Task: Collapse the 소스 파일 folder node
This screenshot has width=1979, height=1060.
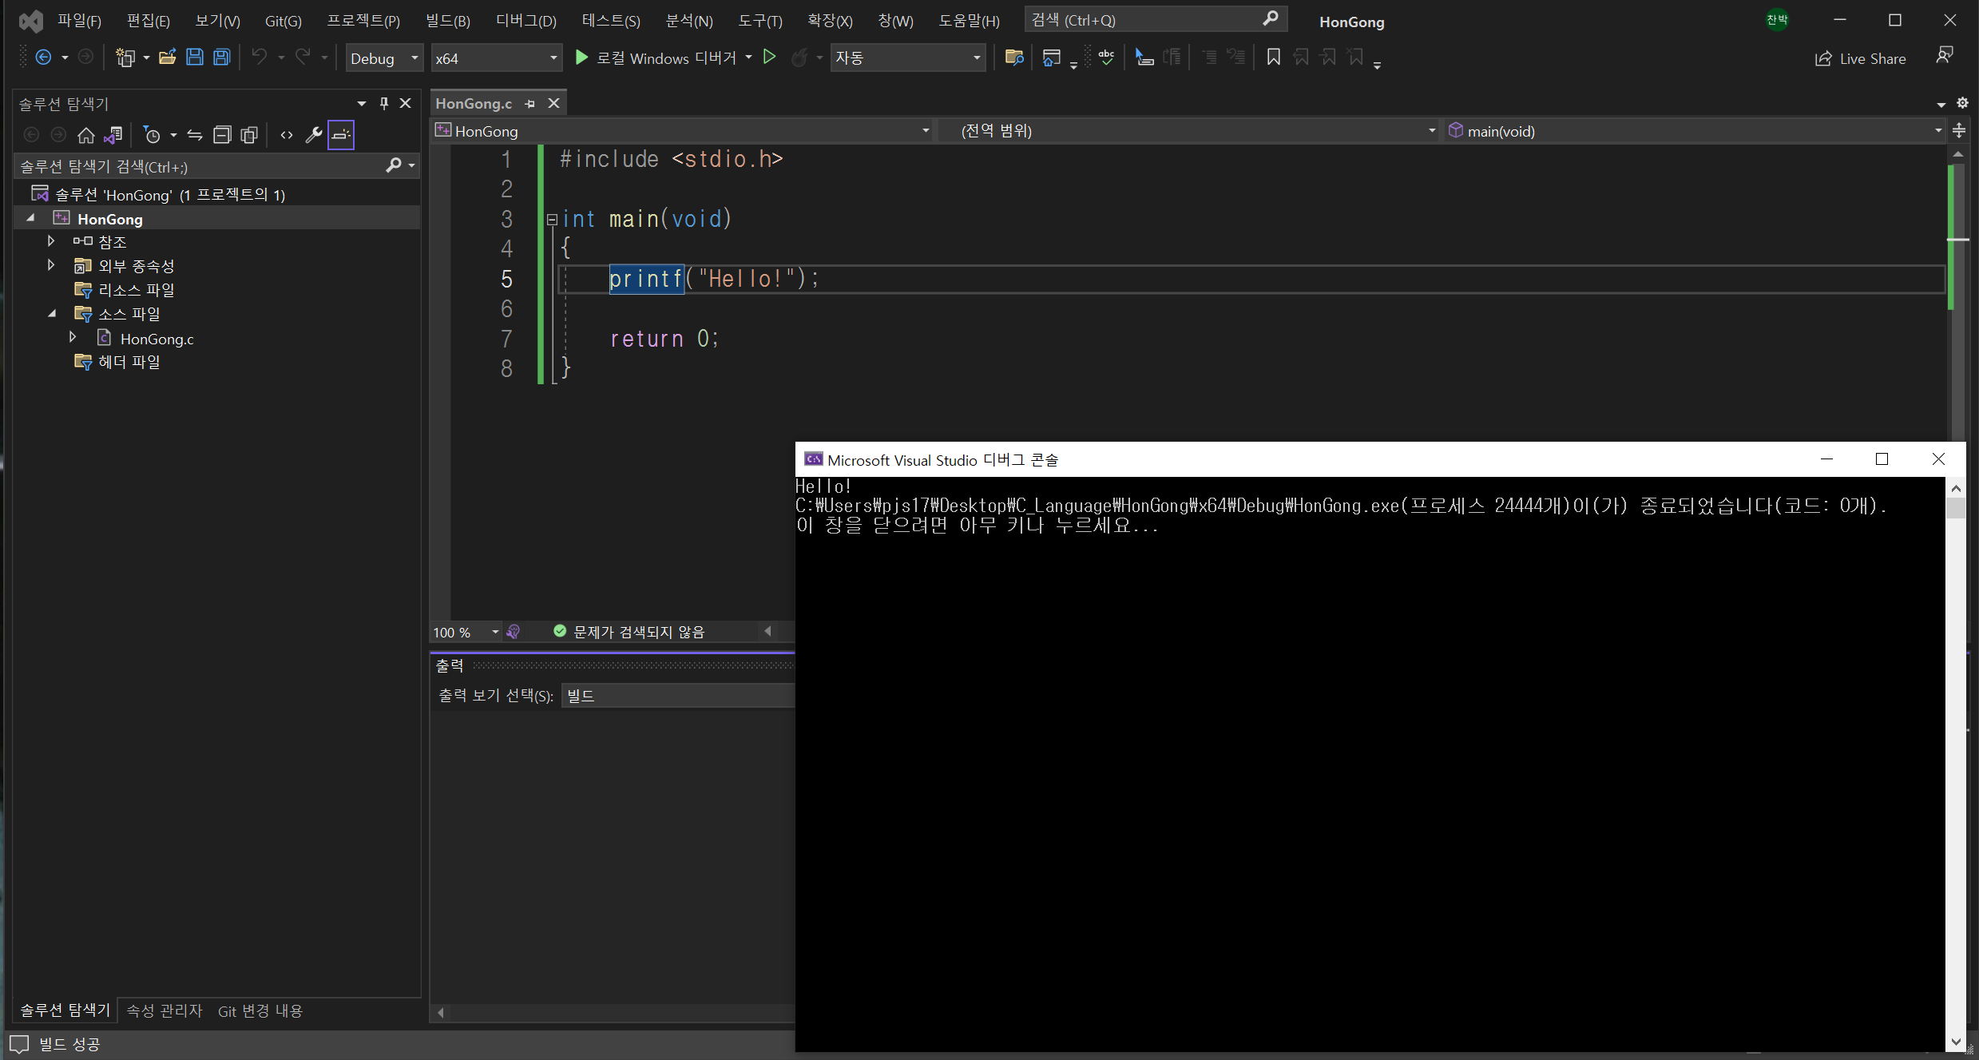Action: (x=52, y=314)
